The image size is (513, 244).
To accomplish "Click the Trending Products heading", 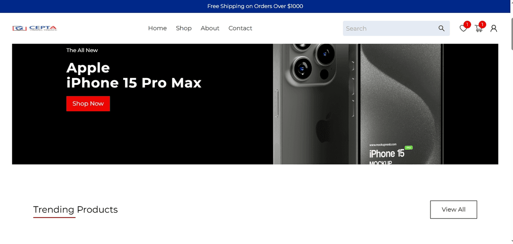I will click(x=76, y=209).
